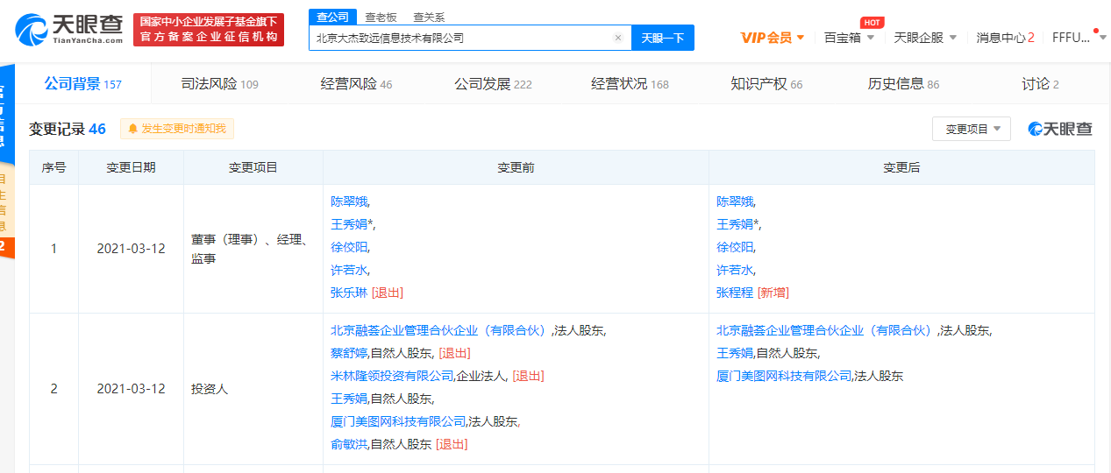Select the 查公司 search tab
Image resolution: width=1111 pixels, height=473 pixels.
pyautogui.click(x=332, y=17)
